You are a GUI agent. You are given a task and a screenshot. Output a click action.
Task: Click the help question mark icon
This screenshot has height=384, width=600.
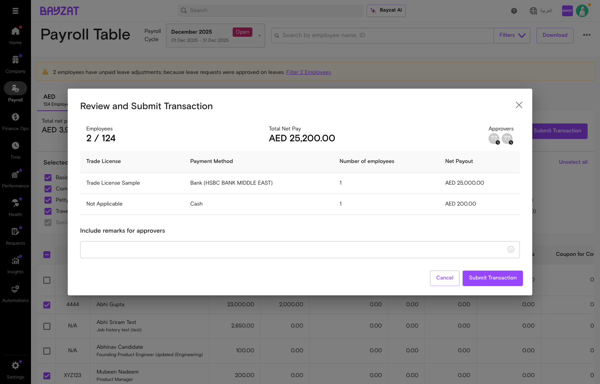[514, 11]
